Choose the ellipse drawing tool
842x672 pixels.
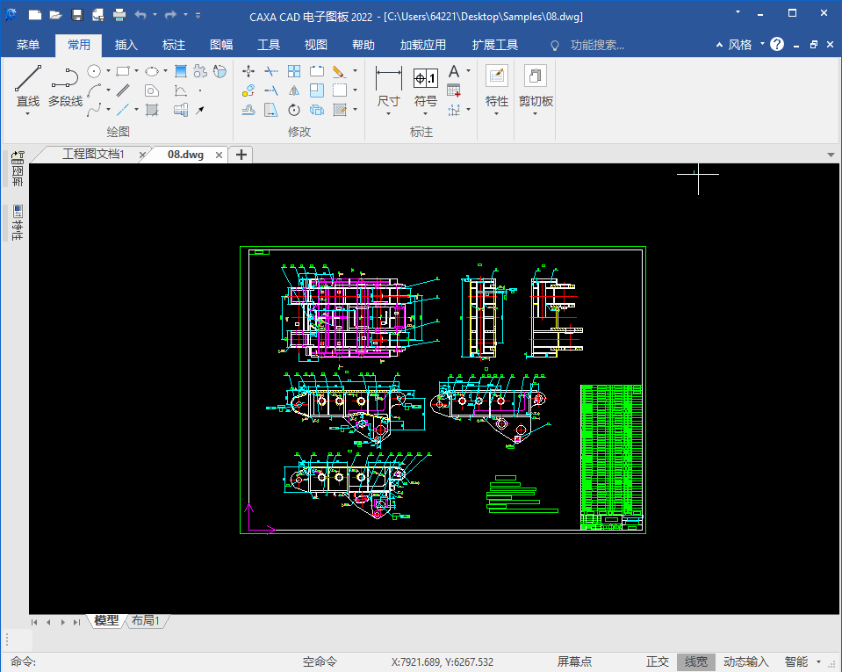click(152, 71)
